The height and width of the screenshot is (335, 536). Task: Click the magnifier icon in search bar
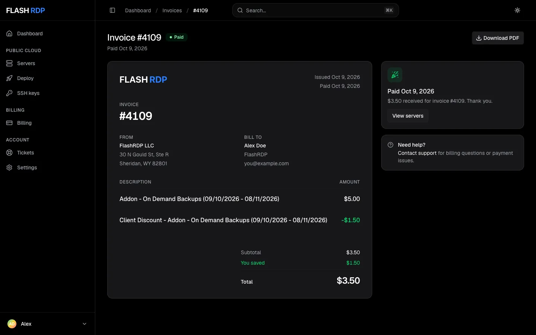240,10
